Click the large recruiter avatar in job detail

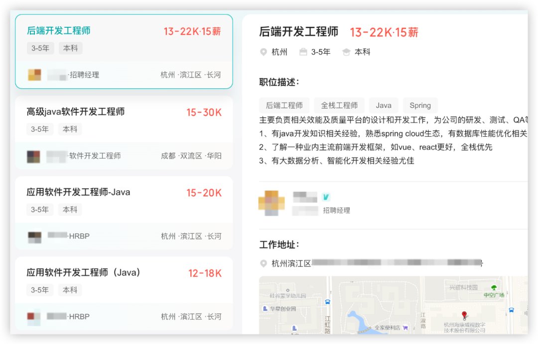[x=271, y=203]
